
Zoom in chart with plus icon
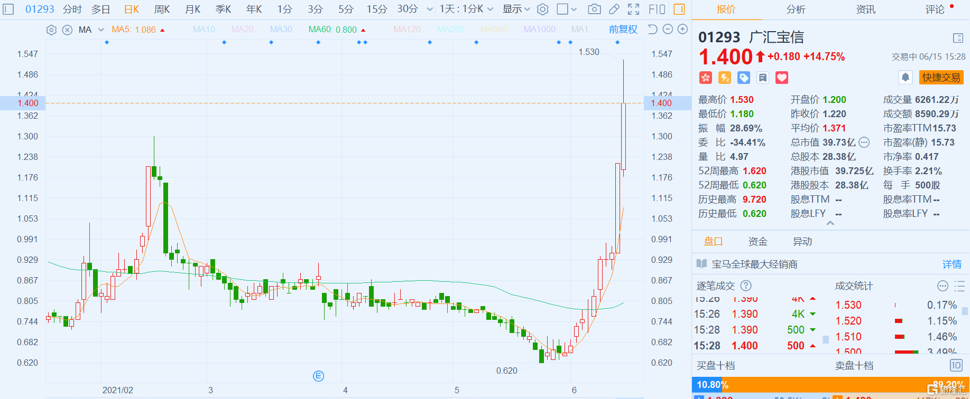tap(683, 30)
